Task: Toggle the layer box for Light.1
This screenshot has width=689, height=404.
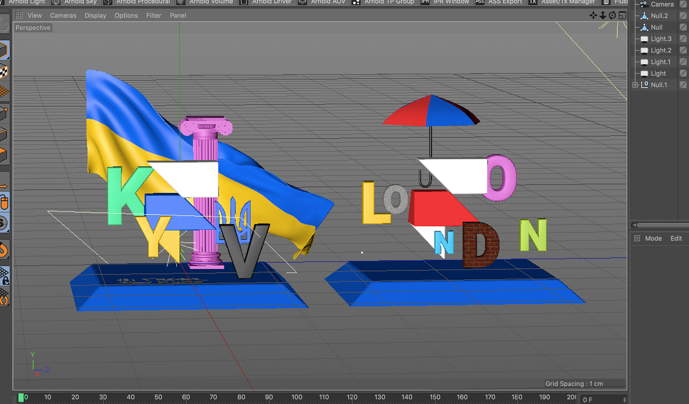Action: (x=683, y=62)
